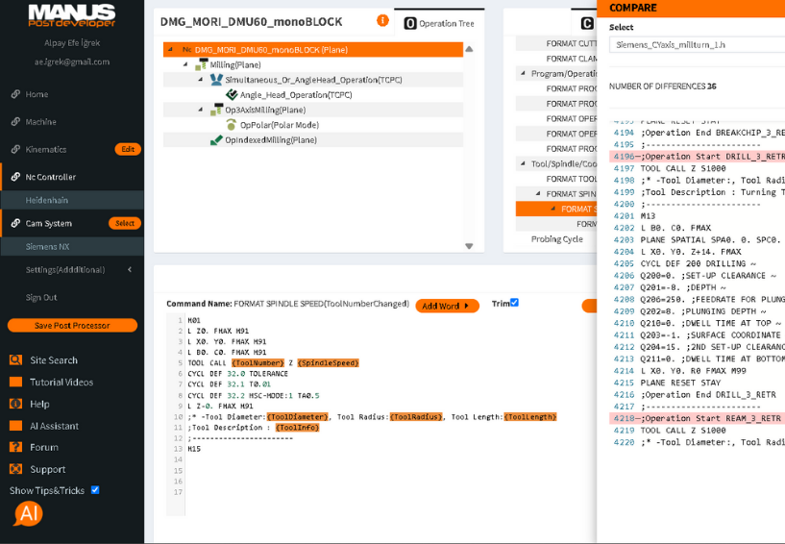
Task: Open Site Search from the sidebar icon
Action: coord(15,360)
